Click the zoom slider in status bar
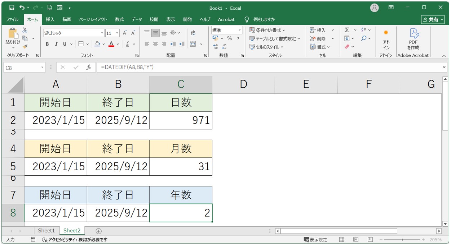Image resolution: width=451 pixels, height=245 pixels. pyautogui.click(x=402, y=240)
